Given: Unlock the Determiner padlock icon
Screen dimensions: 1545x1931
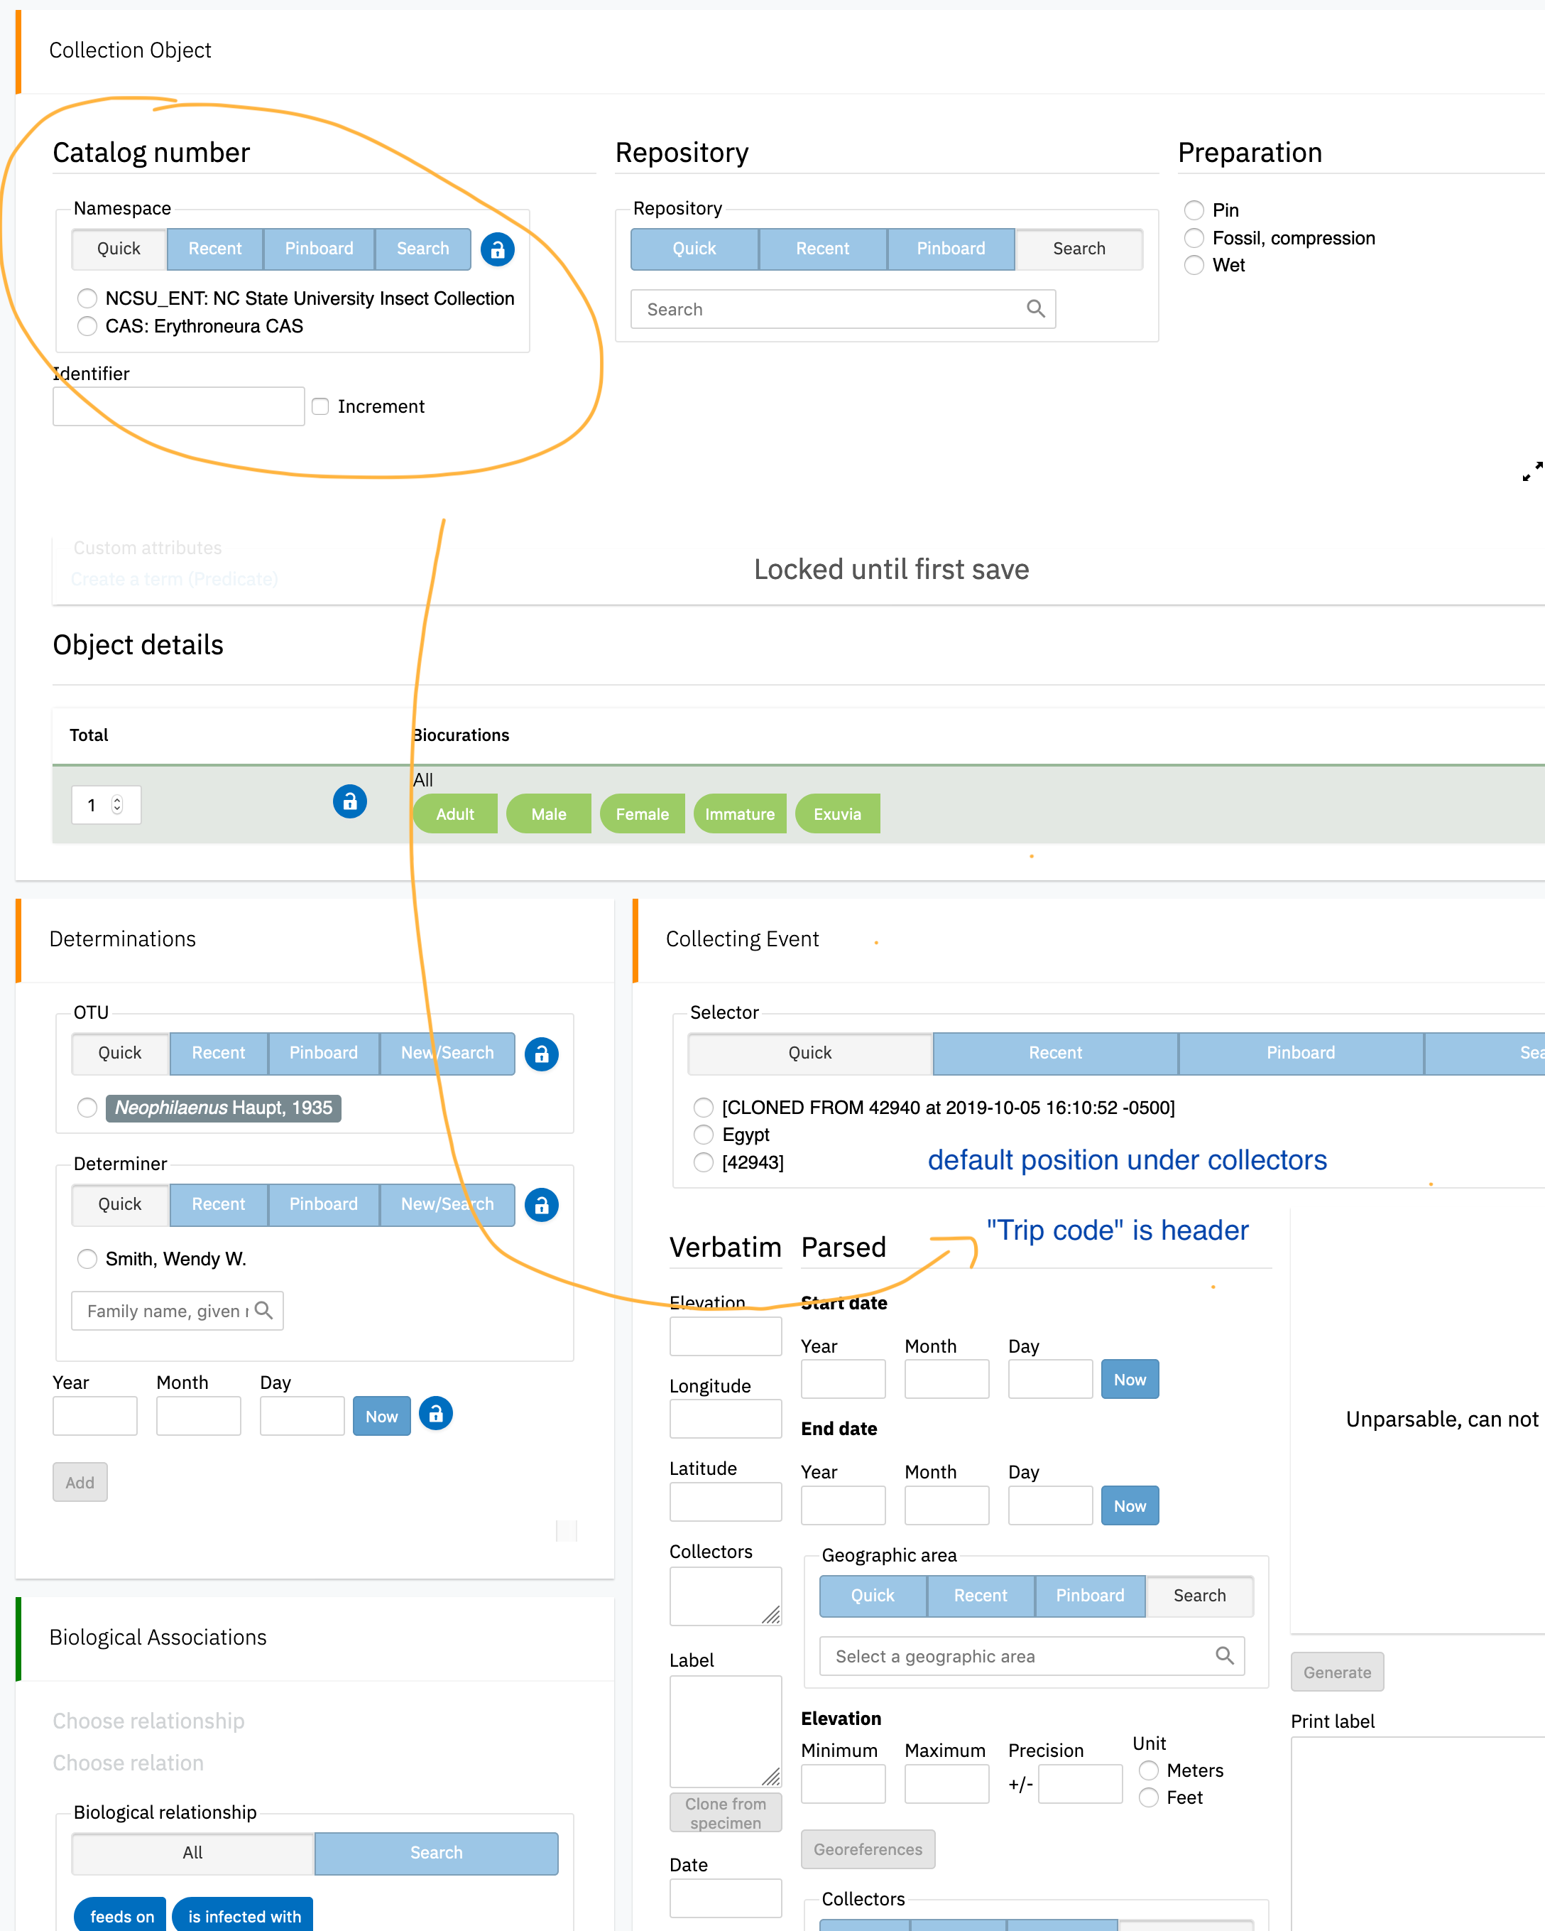Looking at the screenshot, I should [x=542, y=1205].
